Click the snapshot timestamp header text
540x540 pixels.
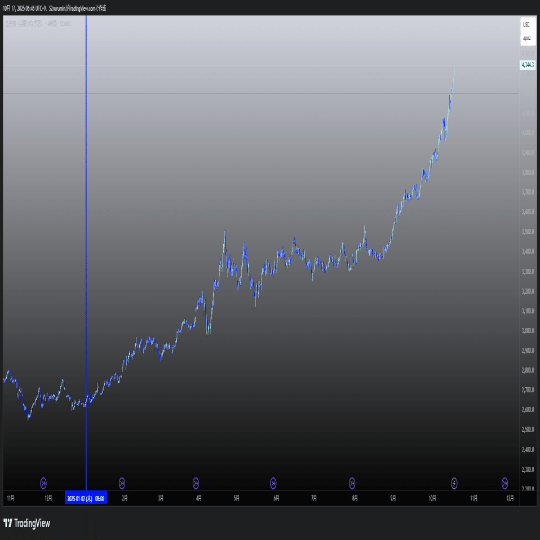[55, 8]
